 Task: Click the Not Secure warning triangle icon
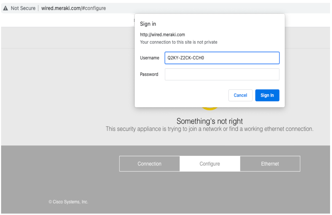click(5, 8)
